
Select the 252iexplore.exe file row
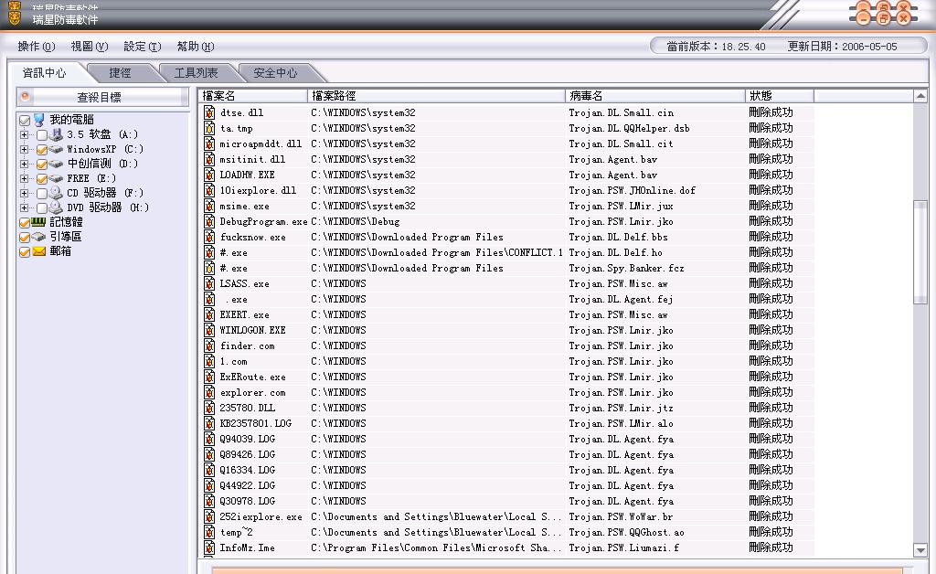pos(508,516)
